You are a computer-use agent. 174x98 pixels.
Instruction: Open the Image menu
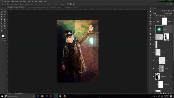click(x=12, y=1)
